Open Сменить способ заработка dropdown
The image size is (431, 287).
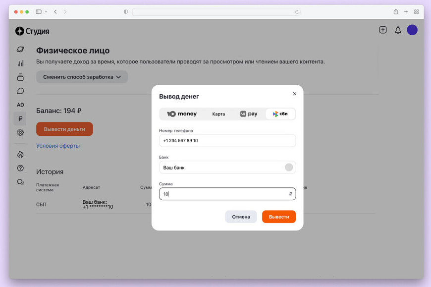(82, 77)
